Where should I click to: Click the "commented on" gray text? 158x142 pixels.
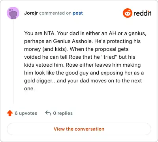point(55,13)
